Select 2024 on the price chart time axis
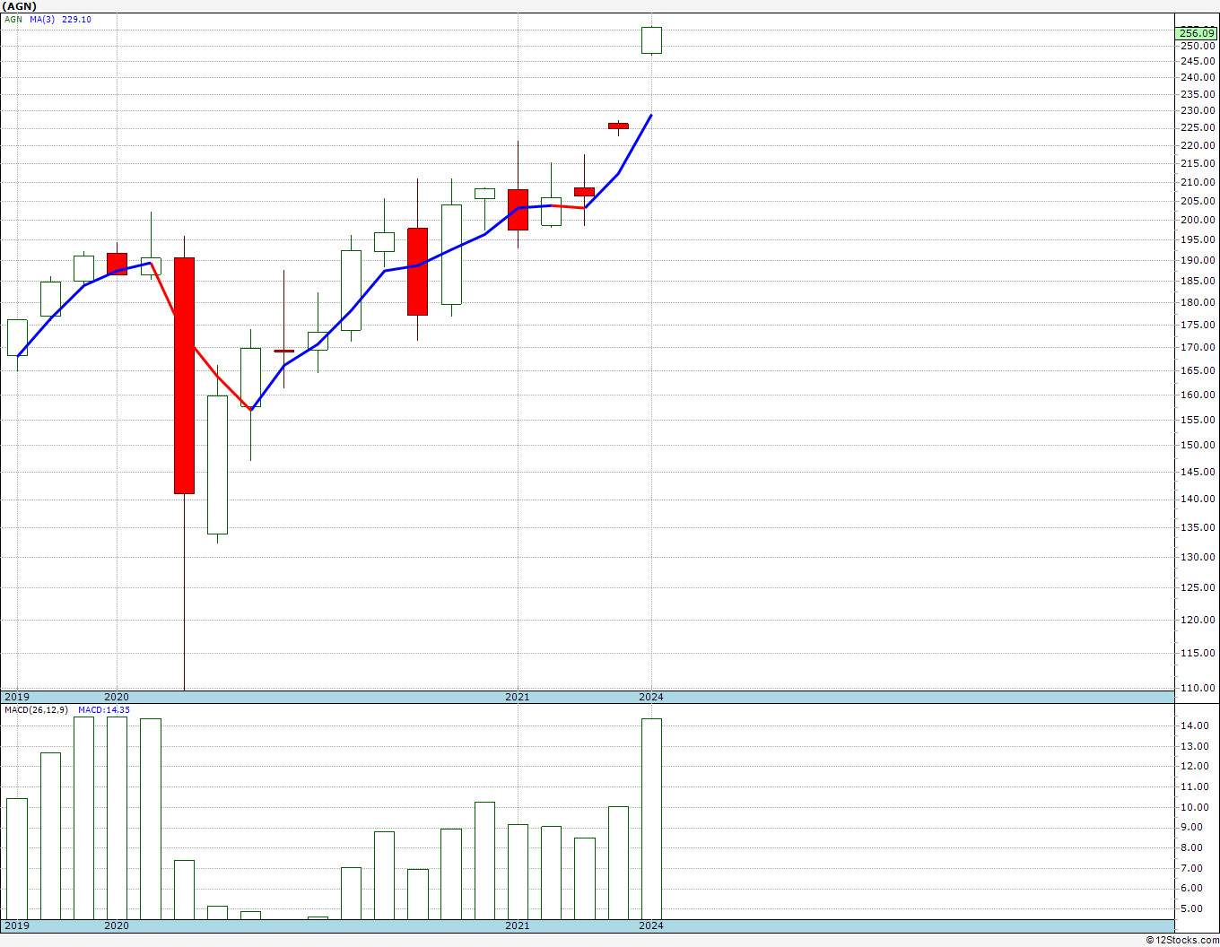 651,697
